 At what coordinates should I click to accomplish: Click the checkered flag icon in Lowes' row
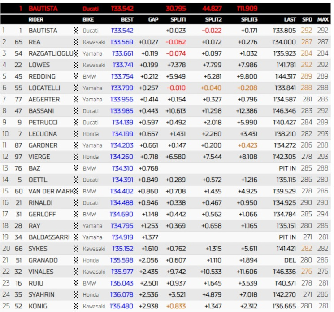(x=76, y=65)
